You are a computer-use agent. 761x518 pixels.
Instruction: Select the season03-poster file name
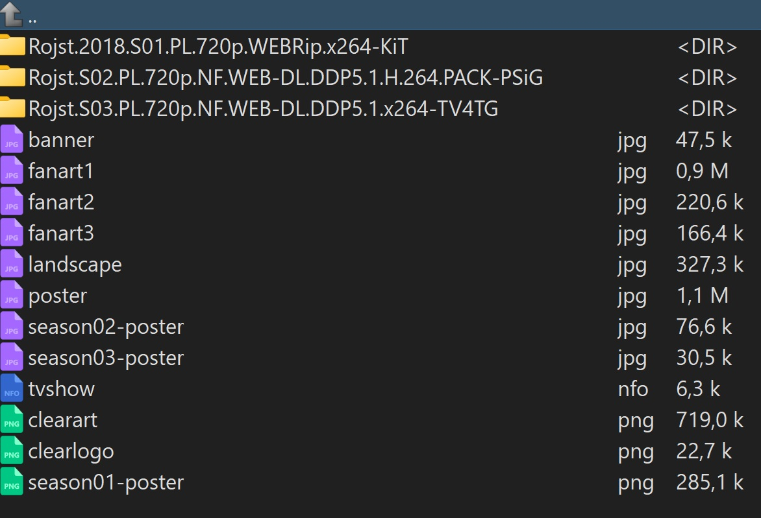tap(106, 358)
